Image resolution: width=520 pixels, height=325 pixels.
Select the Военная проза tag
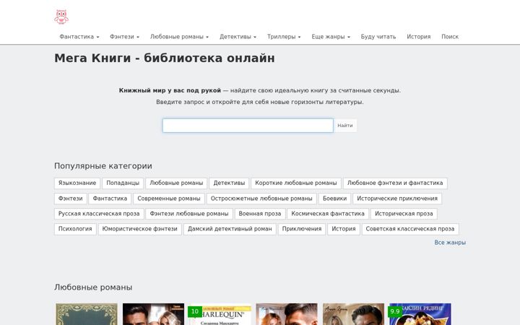(x=260, y=214)
